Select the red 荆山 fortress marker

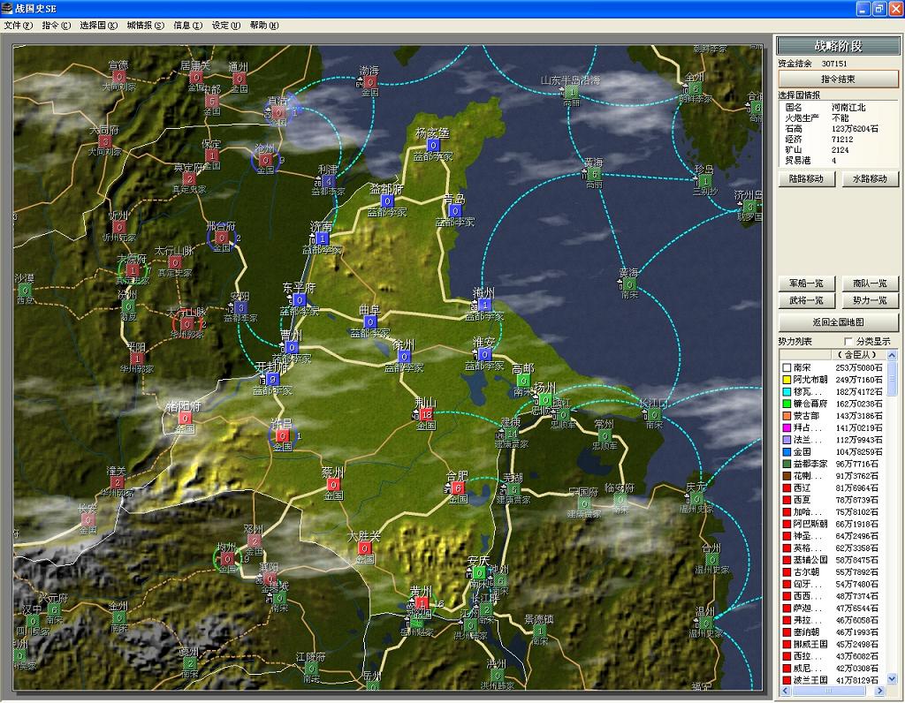427,414
